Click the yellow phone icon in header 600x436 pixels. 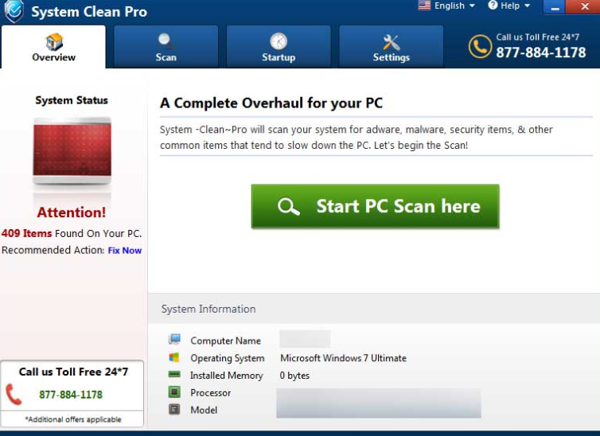480,46
